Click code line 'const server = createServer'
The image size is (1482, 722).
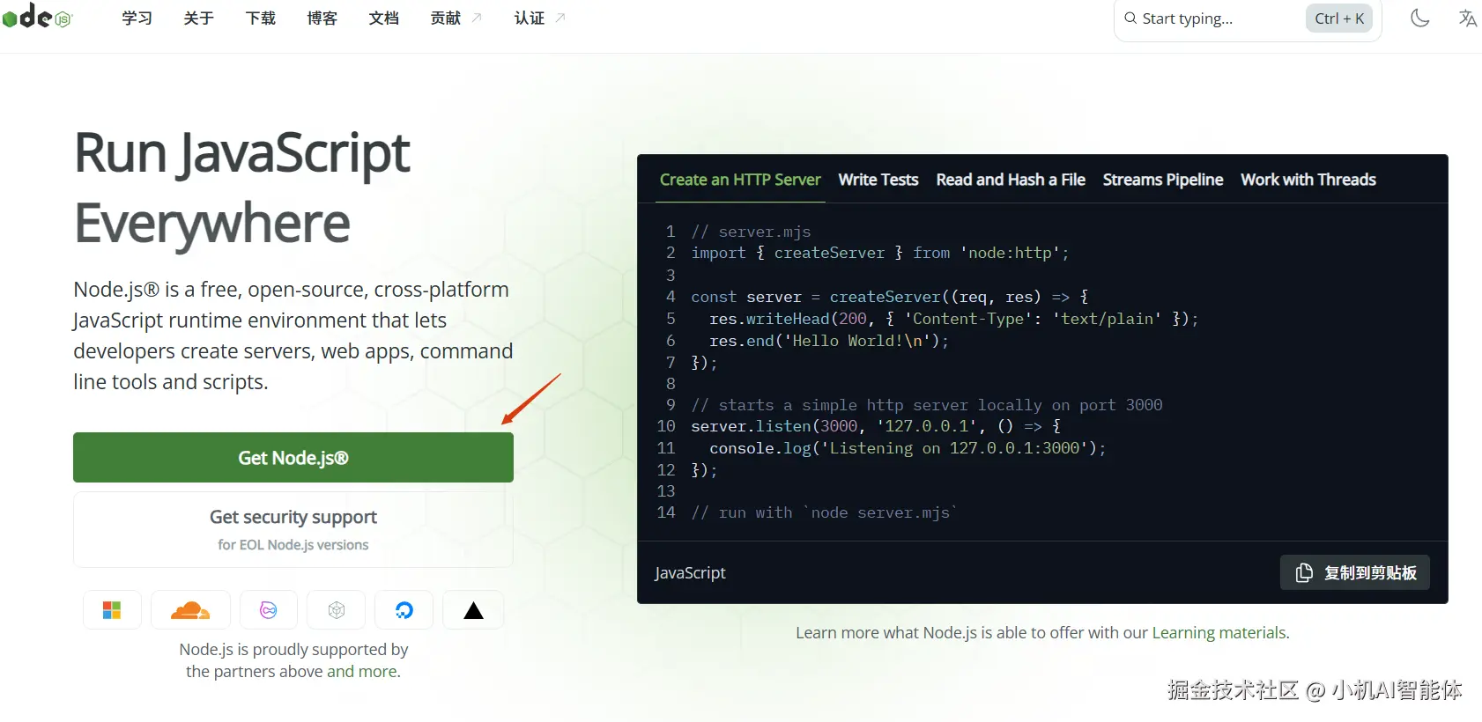click(890, 297)
